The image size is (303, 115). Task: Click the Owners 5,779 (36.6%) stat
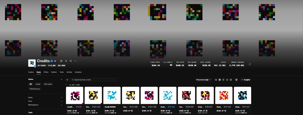coord(237,64)
